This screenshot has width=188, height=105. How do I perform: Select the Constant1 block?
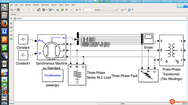click(23, 55)
